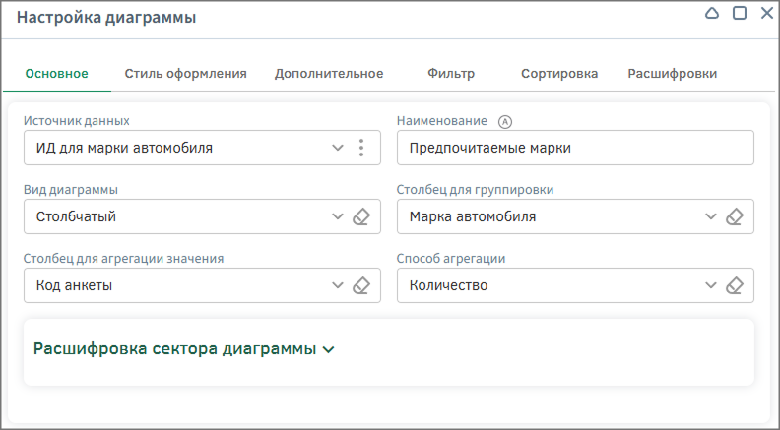Image resolution: width=780 pixels, height=430 pixels.
Task: Open the Столбец для группировки dropdown arrow
Action: (711, 217)
